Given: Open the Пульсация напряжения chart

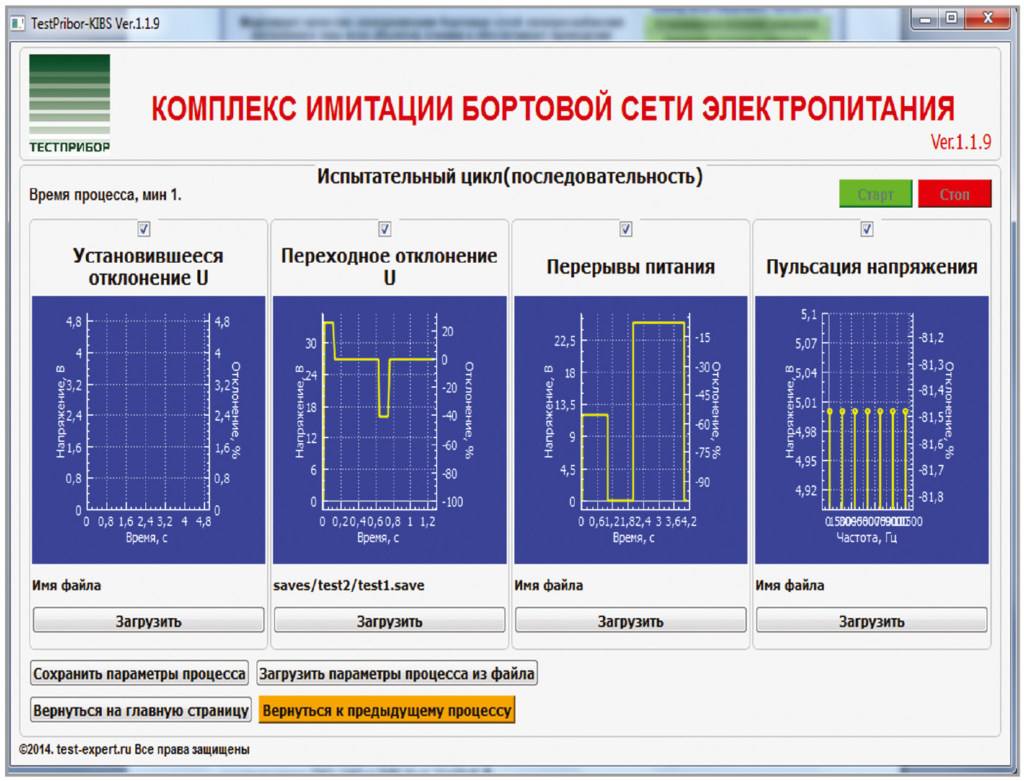Looking at the screenshot, I should click(872, 429).
